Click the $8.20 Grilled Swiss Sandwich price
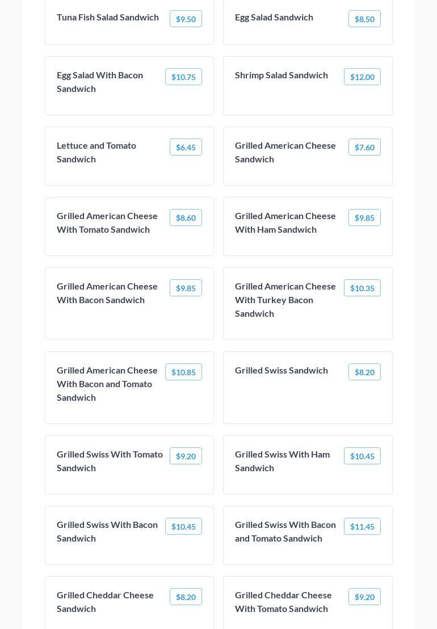Viewport: 437px width, 629px height. [x=364, y=372]
